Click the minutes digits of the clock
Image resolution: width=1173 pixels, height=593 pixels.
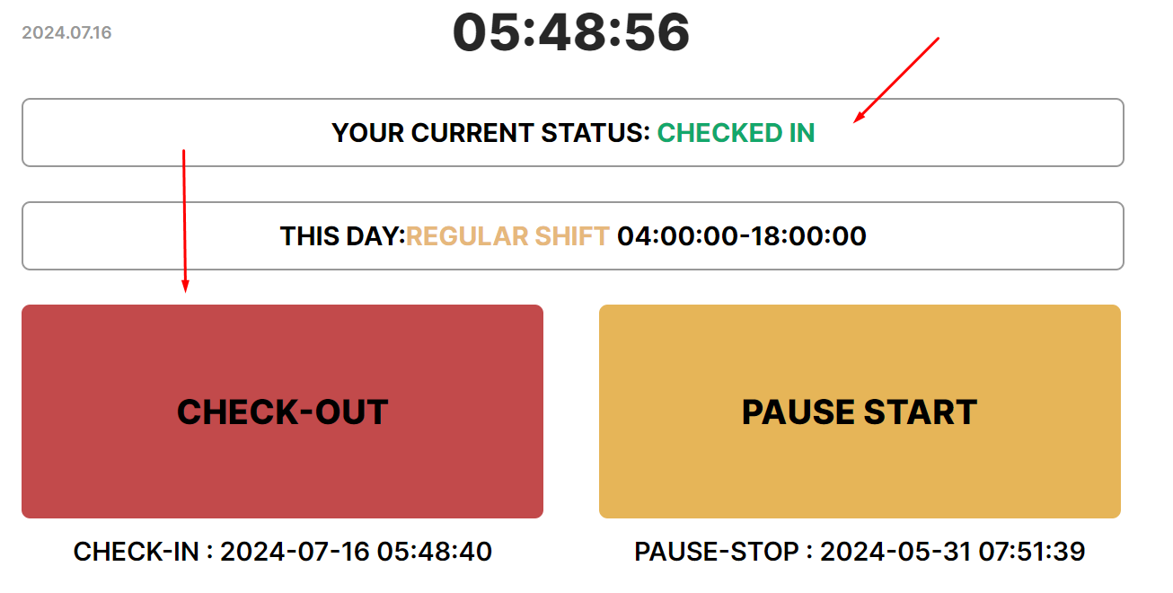(x=571, y=32)
